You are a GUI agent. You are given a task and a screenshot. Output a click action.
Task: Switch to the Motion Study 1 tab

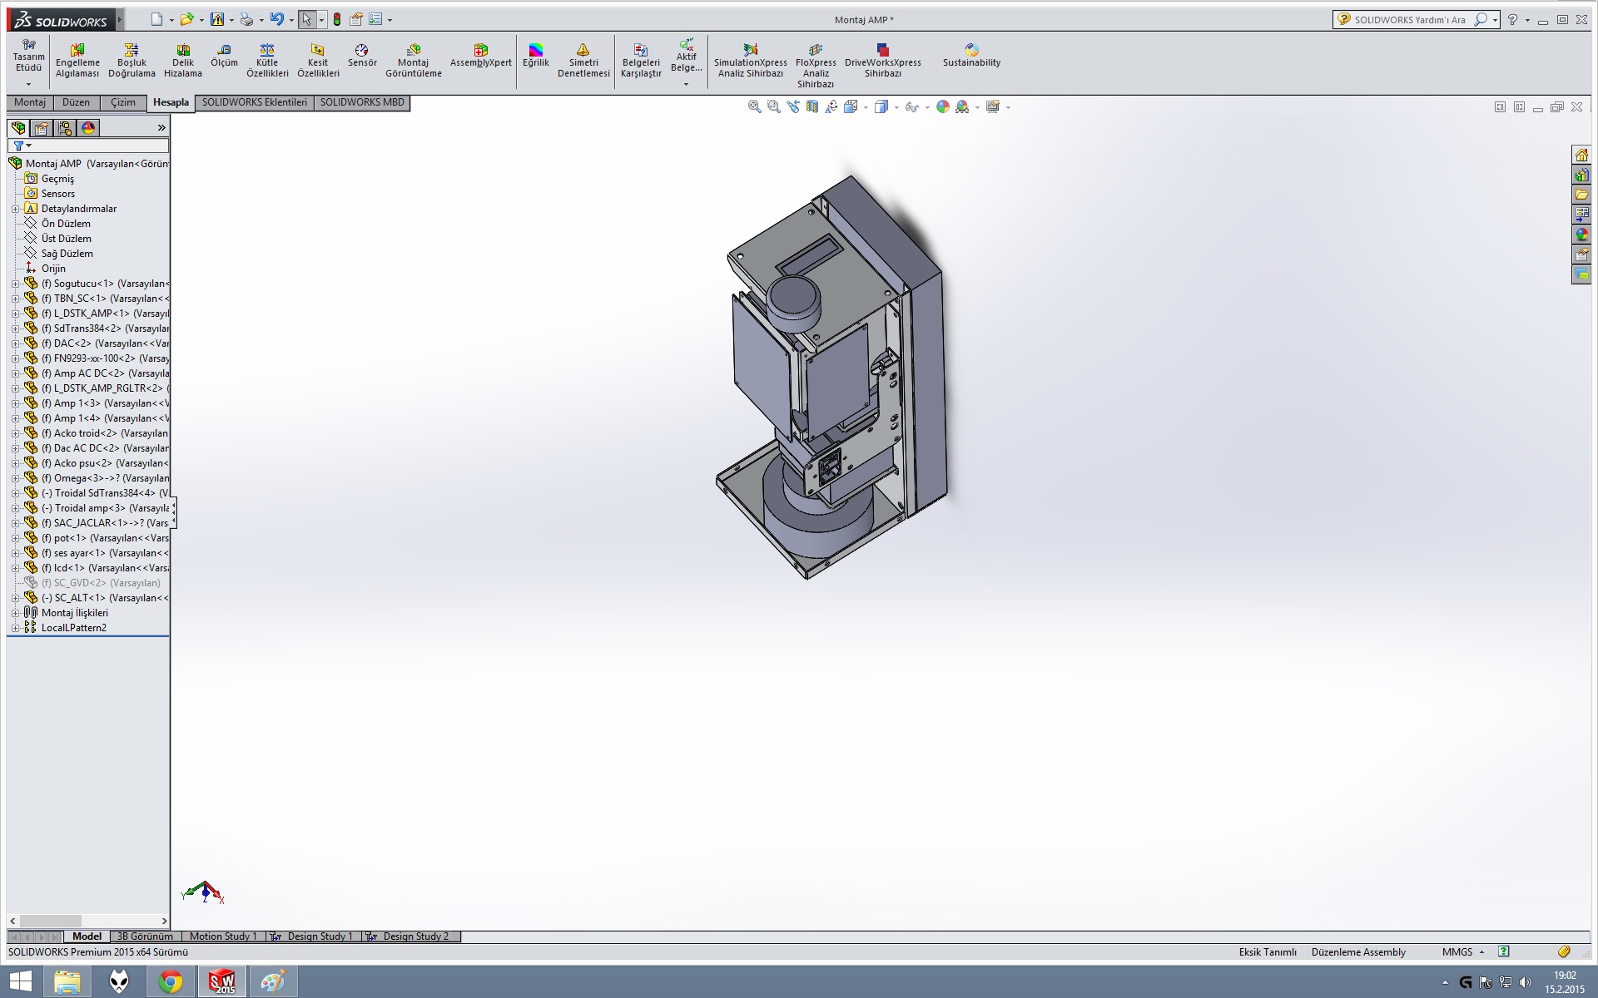(223, 936)
